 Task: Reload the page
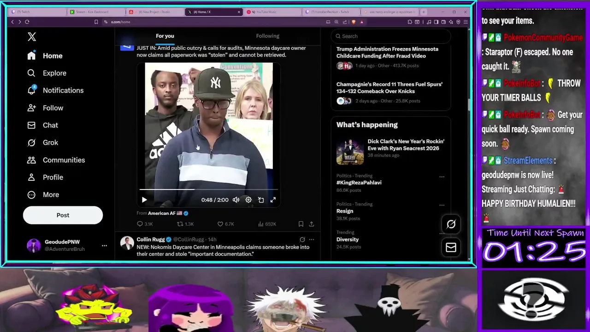(27, 22)
